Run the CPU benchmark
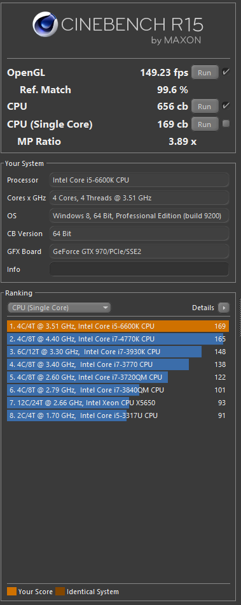The image size is (241, 605). click(205, 106)
